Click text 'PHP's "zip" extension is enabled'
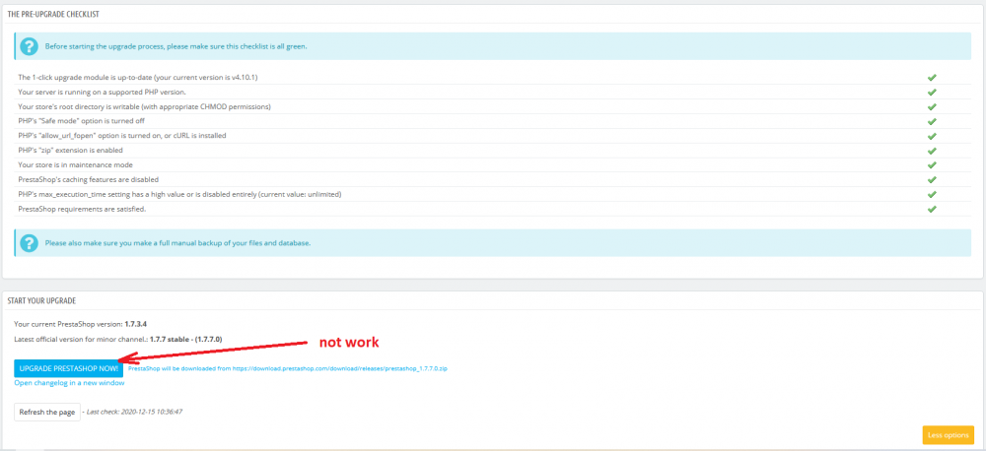This screenshot has height=451, width=986. coord(70,151)
